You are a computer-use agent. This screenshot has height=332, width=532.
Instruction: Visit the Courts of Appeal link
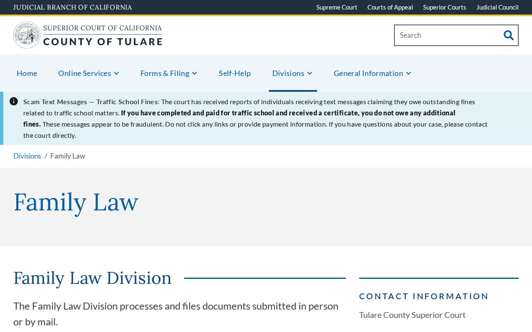click(x=390, y=7)
